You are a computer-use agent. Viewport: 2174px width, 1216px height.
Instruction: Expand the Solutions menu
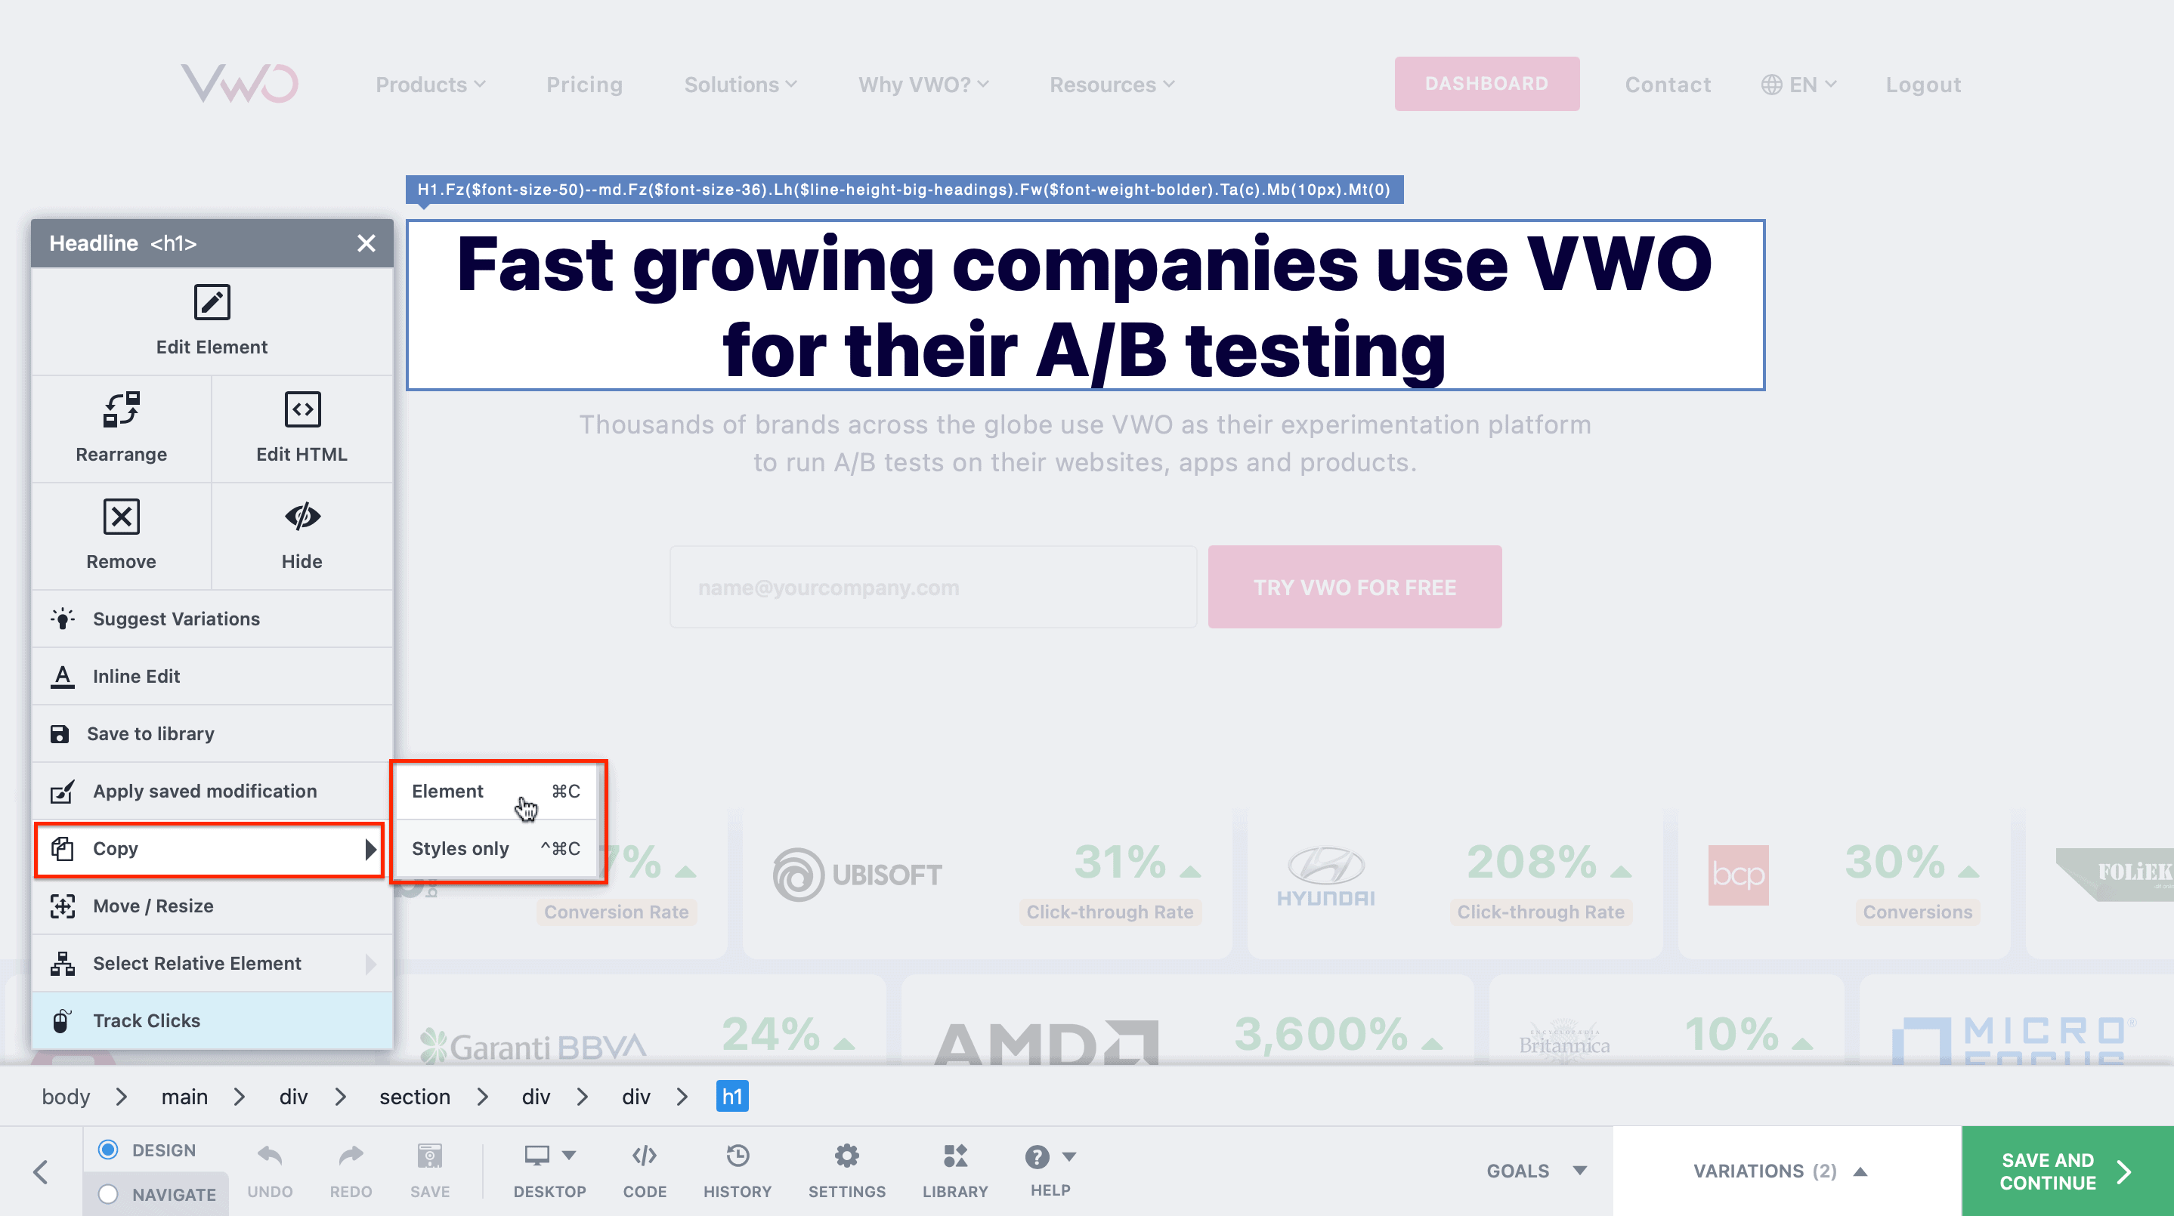740,85
